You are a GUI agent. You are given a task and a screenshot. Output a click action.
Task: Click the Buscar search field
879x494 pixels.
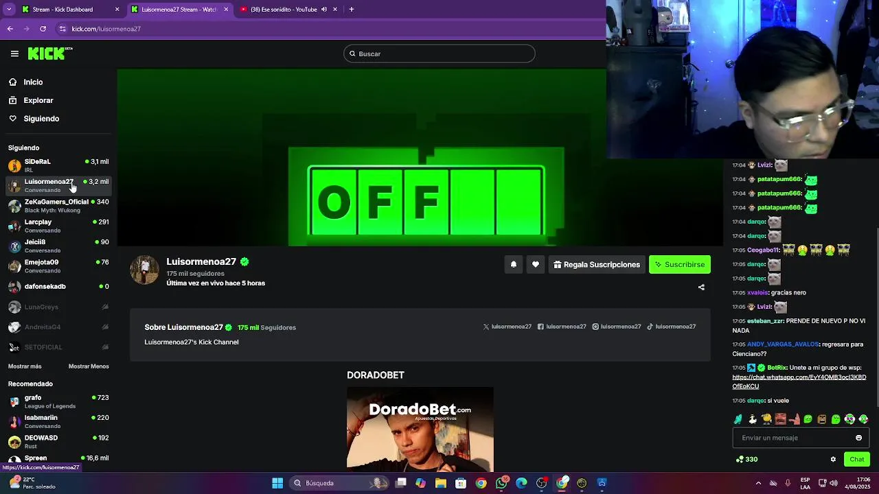coord(439,54)
